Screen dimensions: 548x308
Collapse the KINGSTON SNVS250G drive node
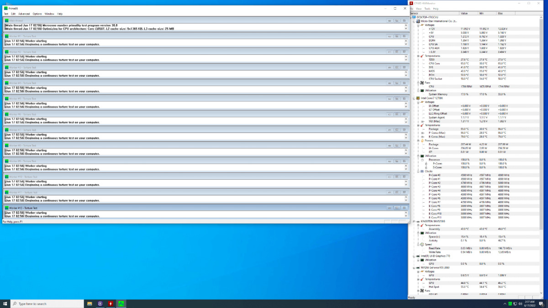click(414, 221)
